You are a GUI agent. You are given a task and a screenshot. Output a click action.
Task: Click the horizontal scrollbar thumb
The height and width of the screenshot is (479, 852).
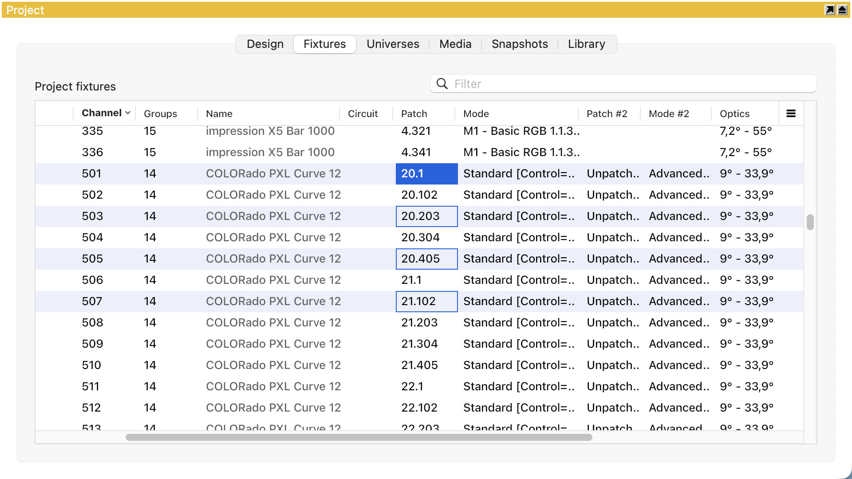[359, 437]
